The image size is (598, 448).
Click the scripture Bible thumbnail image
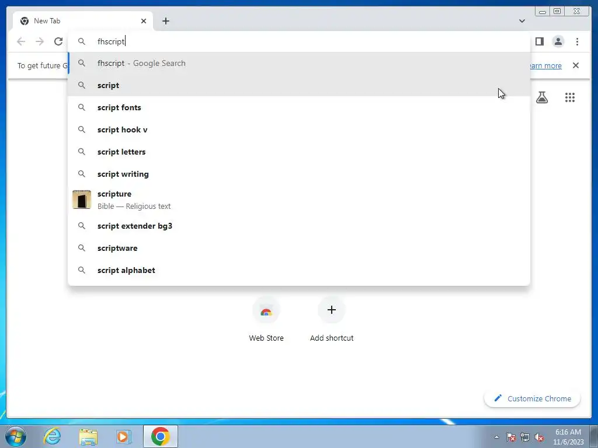click(82, 199)
